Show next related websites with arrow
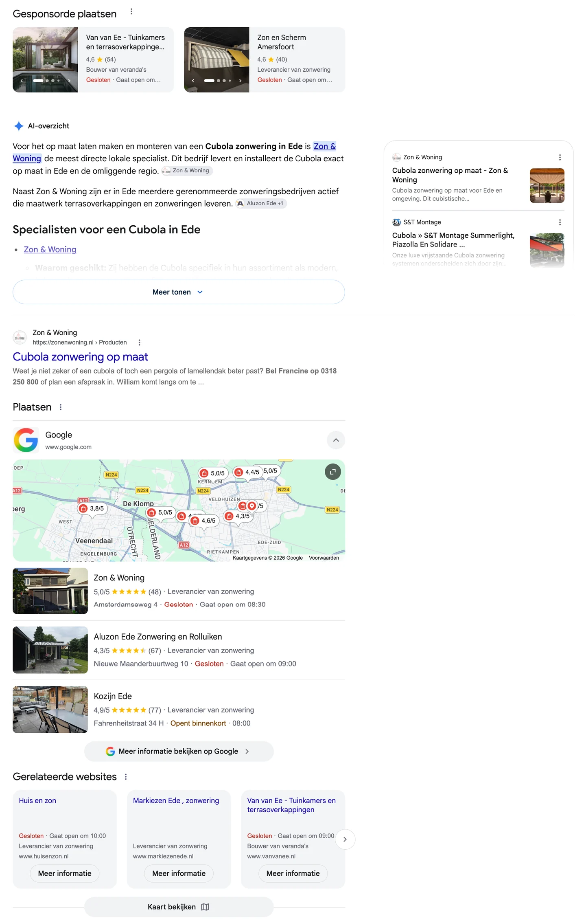Screen dimensions: 586x921 pos(345,840)
